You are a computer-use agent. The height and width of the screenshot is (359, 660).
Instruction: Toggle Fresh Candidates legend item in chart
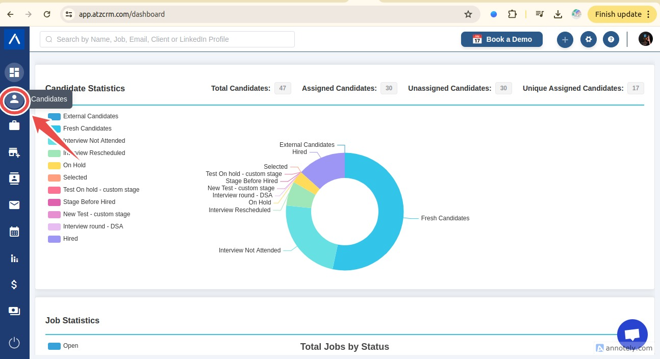coord(87,129)
